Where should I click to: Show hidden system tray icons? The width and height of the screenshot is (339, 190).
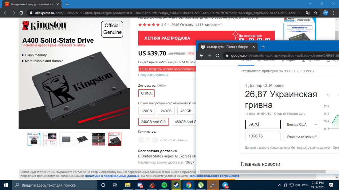(x=280, y=185)
